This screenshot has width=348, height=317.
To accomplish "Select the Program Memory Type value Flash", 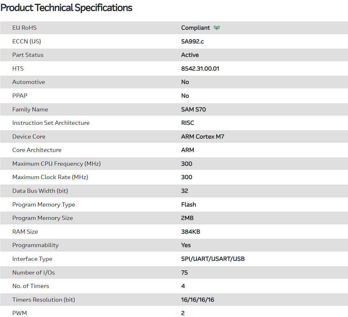I will (189, 205).
